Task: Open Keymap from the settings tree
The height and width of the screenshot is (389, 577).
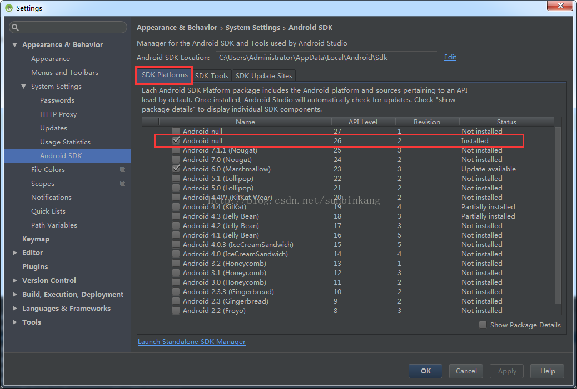Action: click(x=36, y=239)
